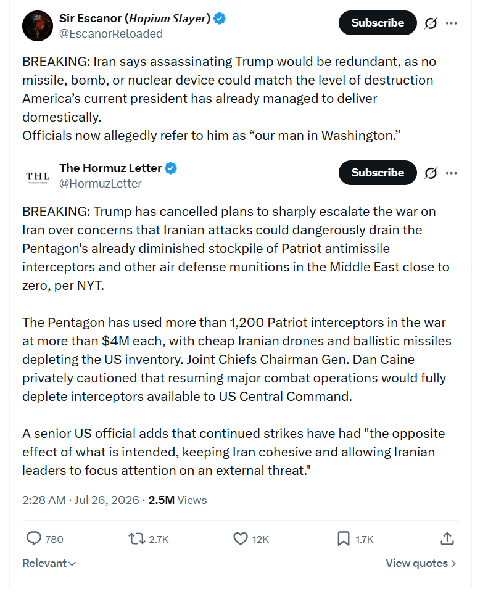The width and height of the screenshot is (496, 602).
Task: Click the 2:28 AM Jul 26, 2026 timestamp
Action: (x=80, y=500)
